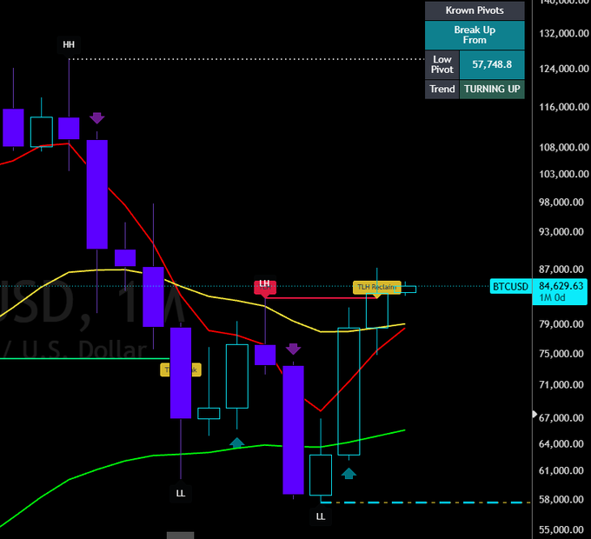Screen dimensions: 591x539
Task: Click the 61,000.00 price axis label
Action: pos(561,471)
